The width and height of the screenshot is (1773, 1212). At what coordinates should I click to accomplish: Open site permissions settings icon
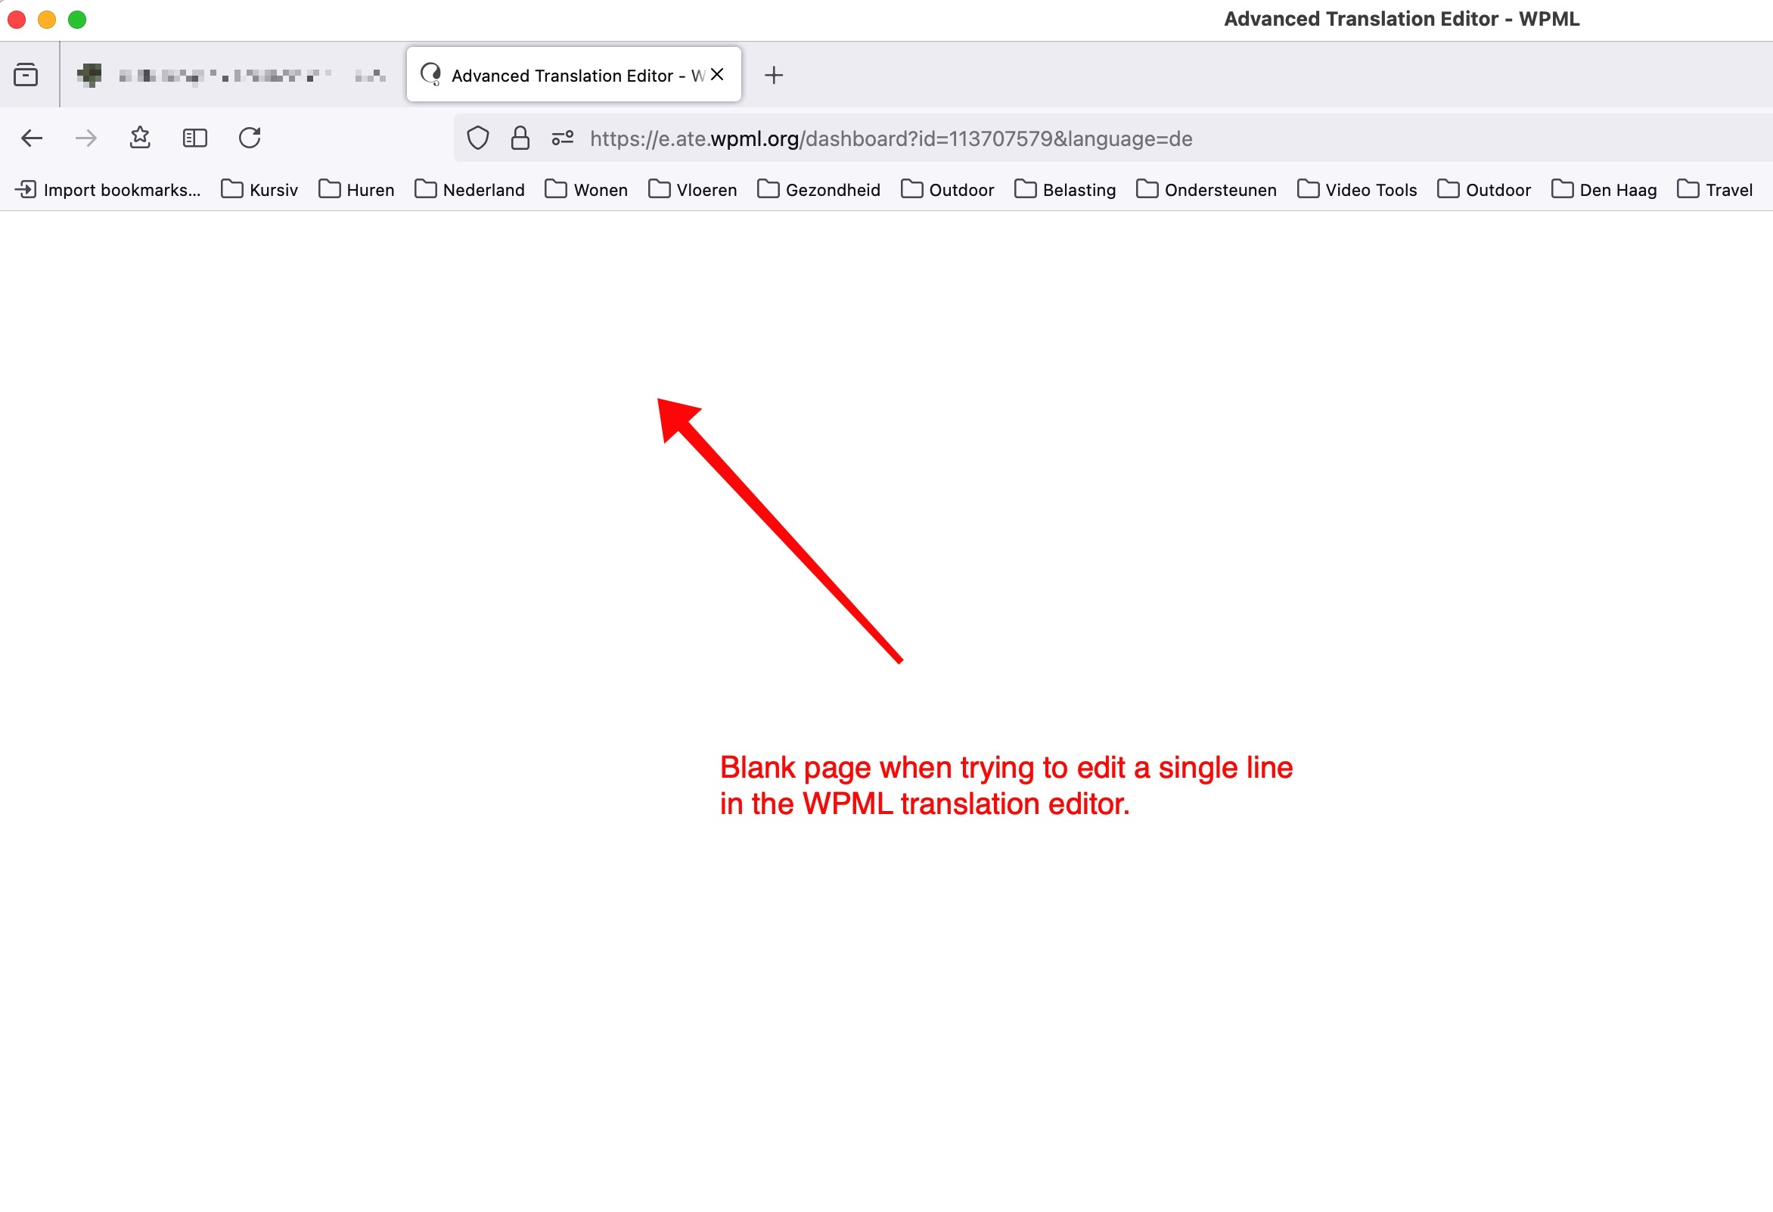tap(563, 138)
